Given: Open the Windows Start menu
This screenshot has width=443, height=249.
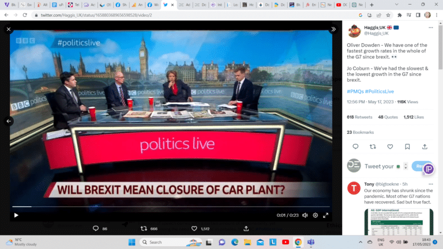Looking at the screenshot, I should 132,242.
